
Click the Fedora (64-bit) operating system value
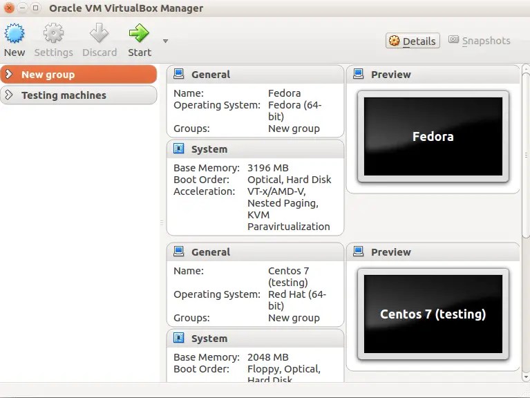pyautogui.click(x=295, y=111)
